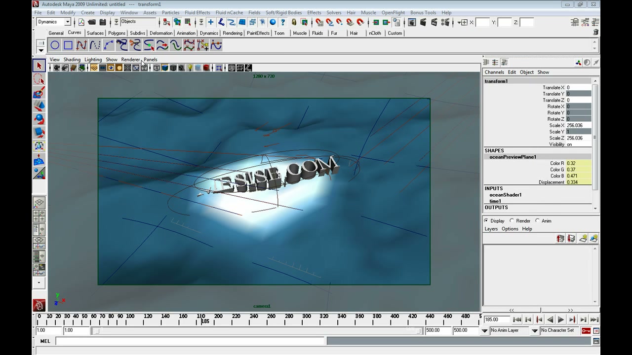Create a NURBS circle from Curves shelf
Viewport: 632px width, 355px height.
[55, 45]
